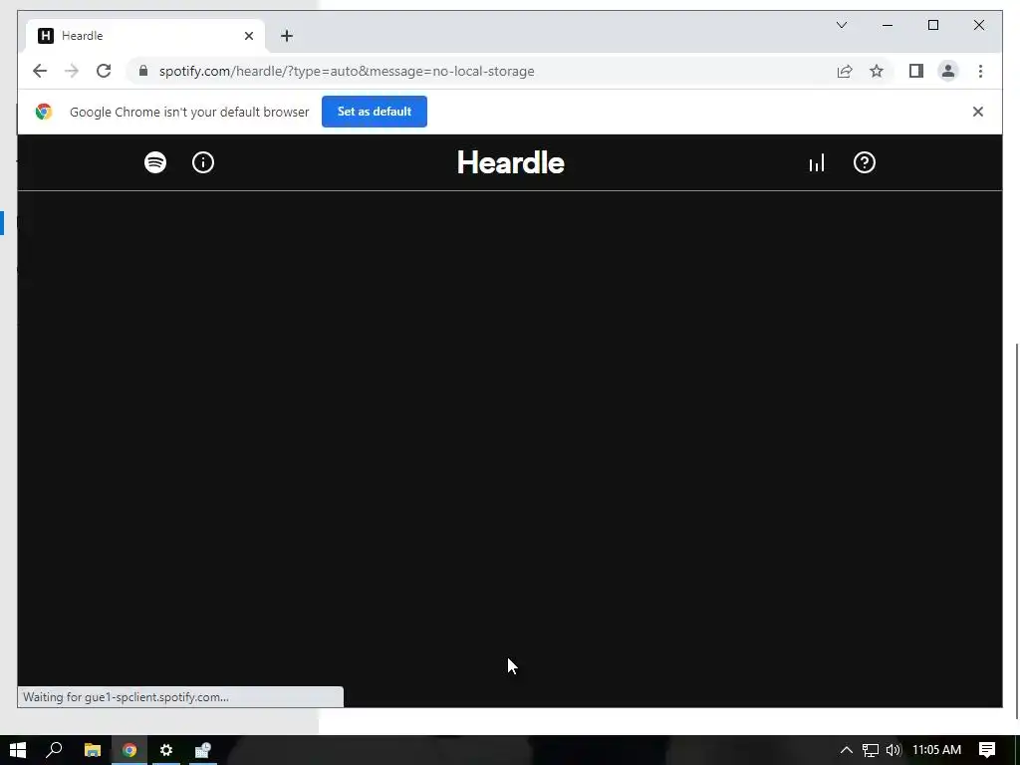This screenshot has width=1020, height=765.
Task: Open the Chrome side panel
Action: coord(916,71)
